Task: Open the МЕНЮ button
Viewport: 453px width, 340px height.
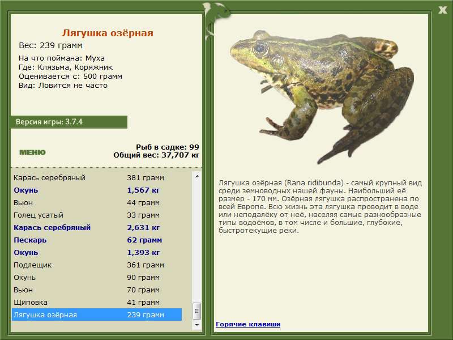Action: [x=32, y=152]
